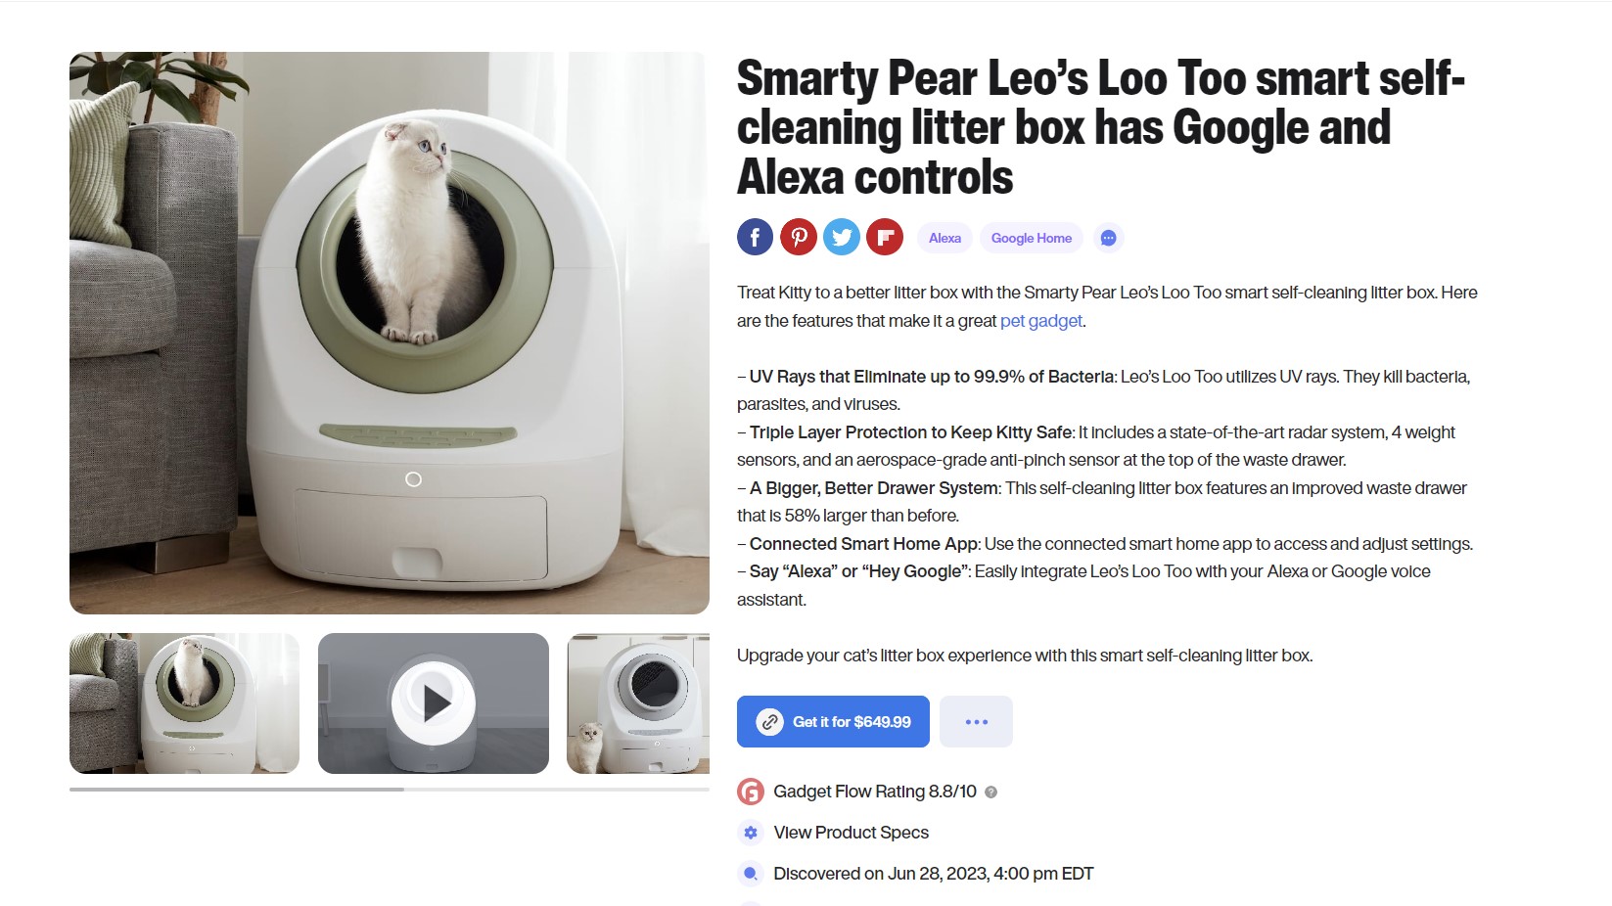Expand more options three-dot button

pos(976,722)
